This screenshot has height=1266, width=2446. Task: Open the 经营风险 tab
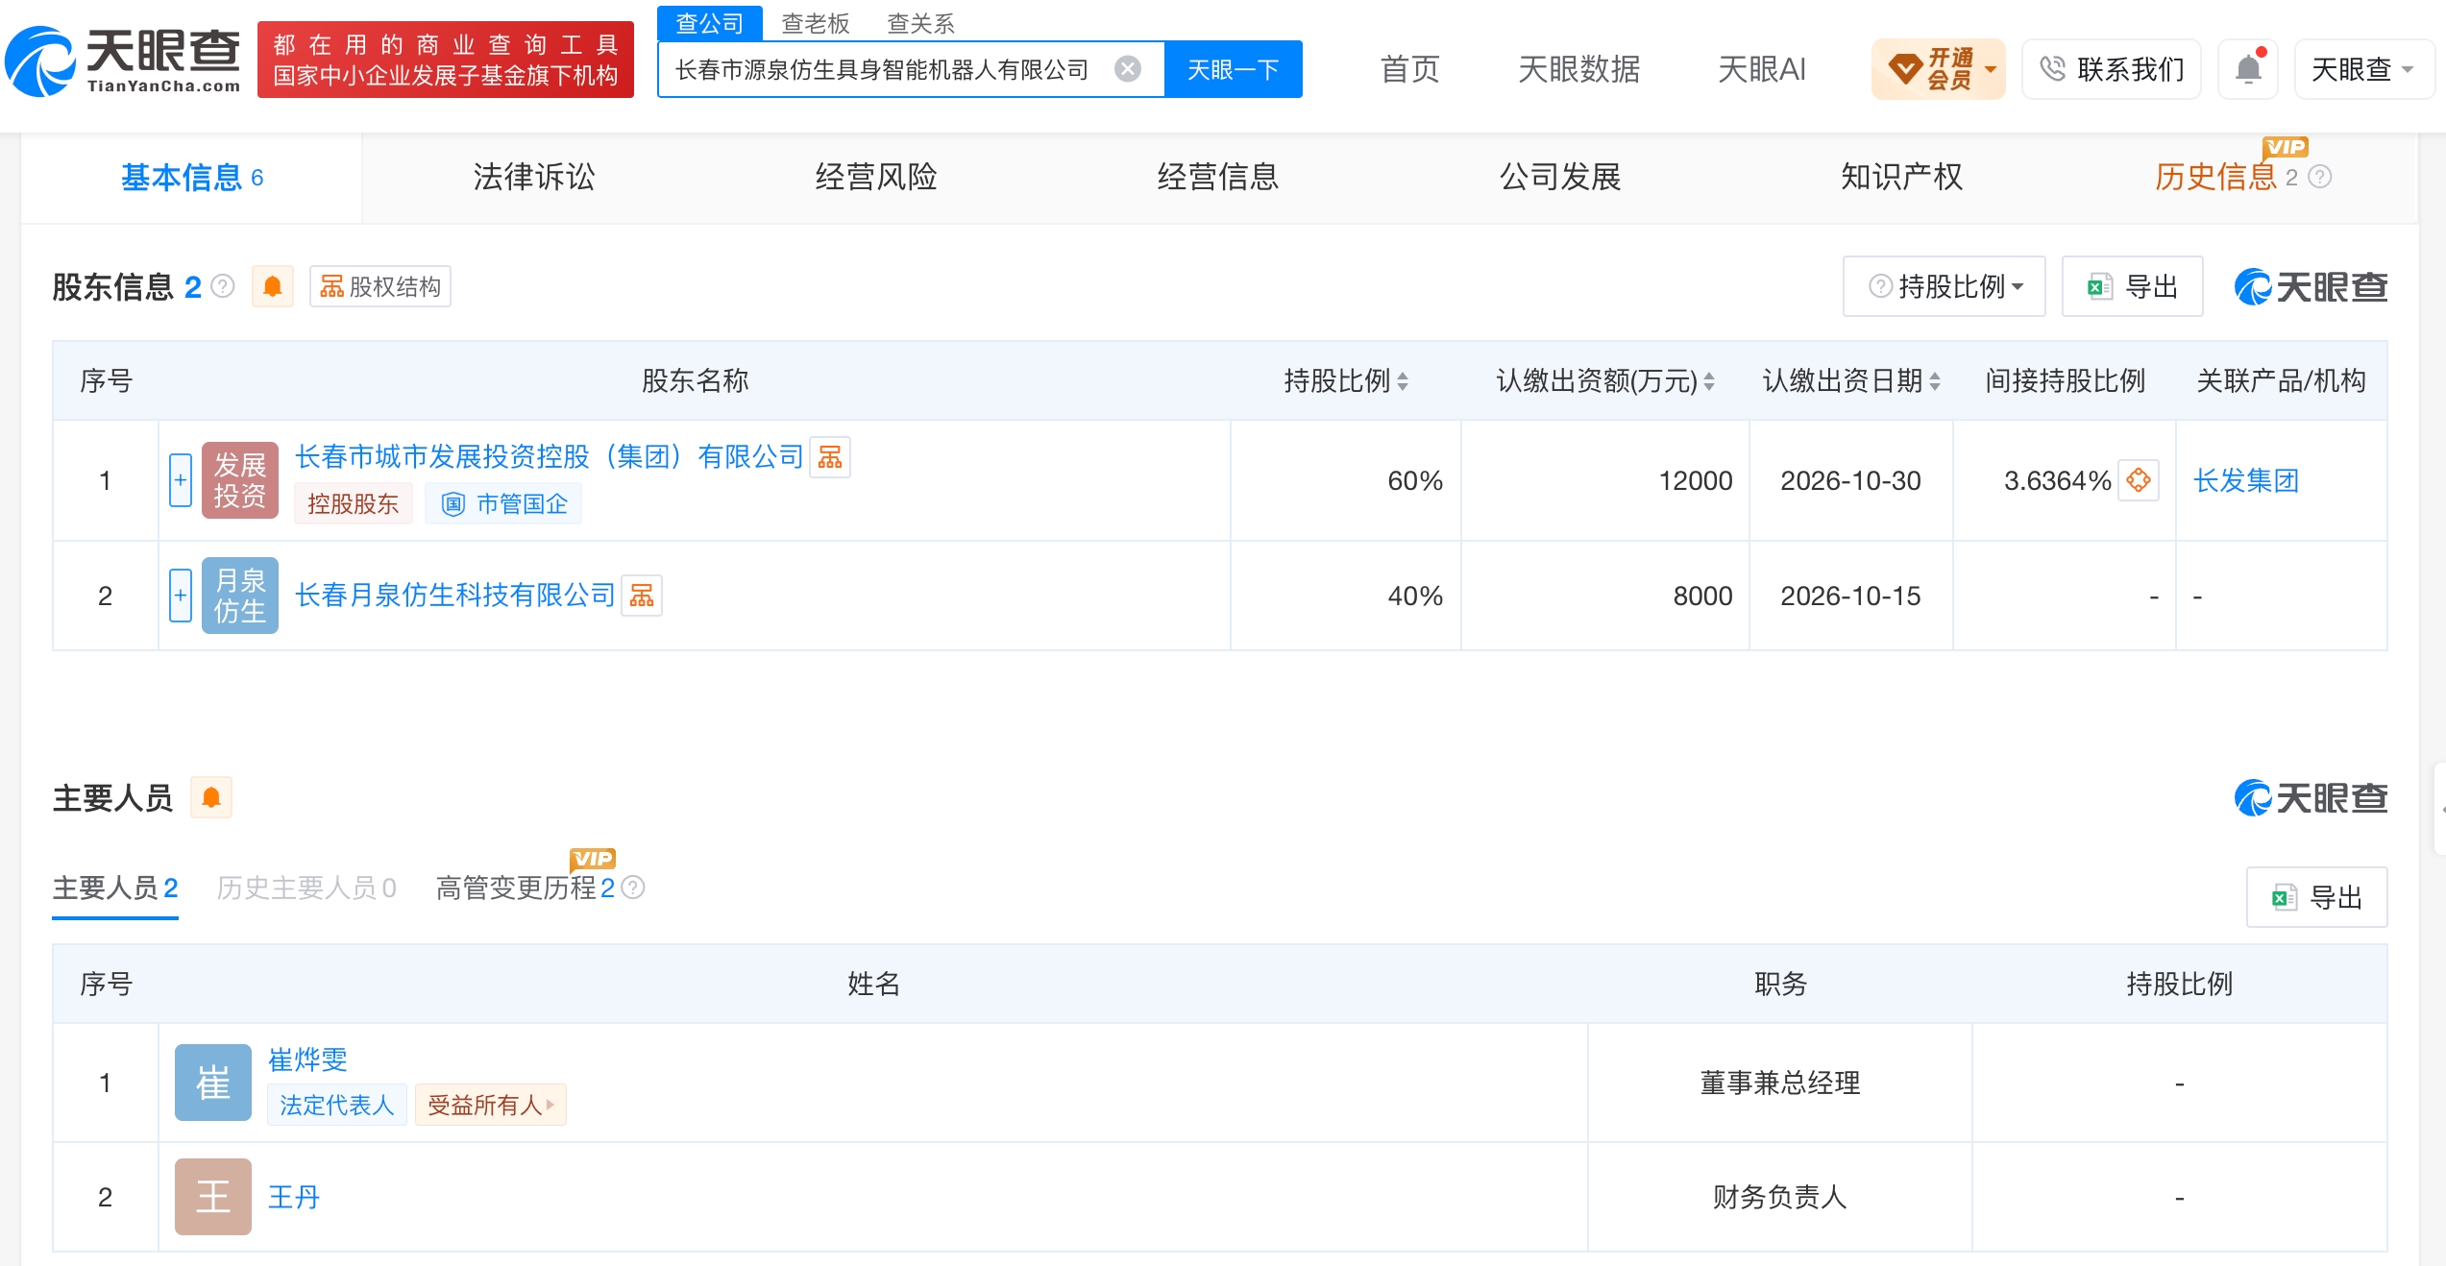coord(876,178)
